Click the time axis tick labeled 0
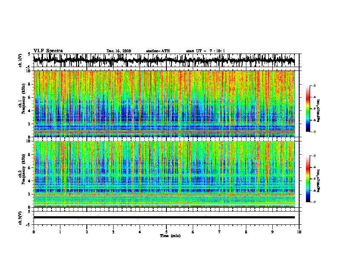337x260 pixels. pyautogui.click(x=34, y=232)
